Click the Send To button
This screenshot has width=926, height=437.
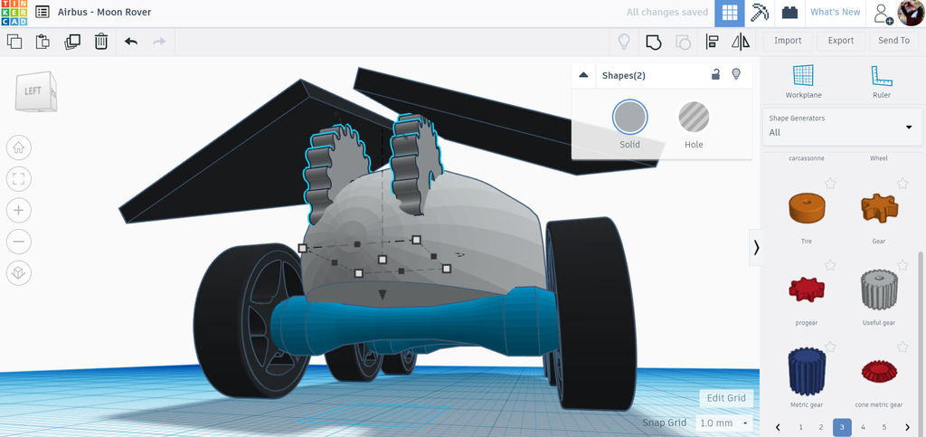[893, 41]
